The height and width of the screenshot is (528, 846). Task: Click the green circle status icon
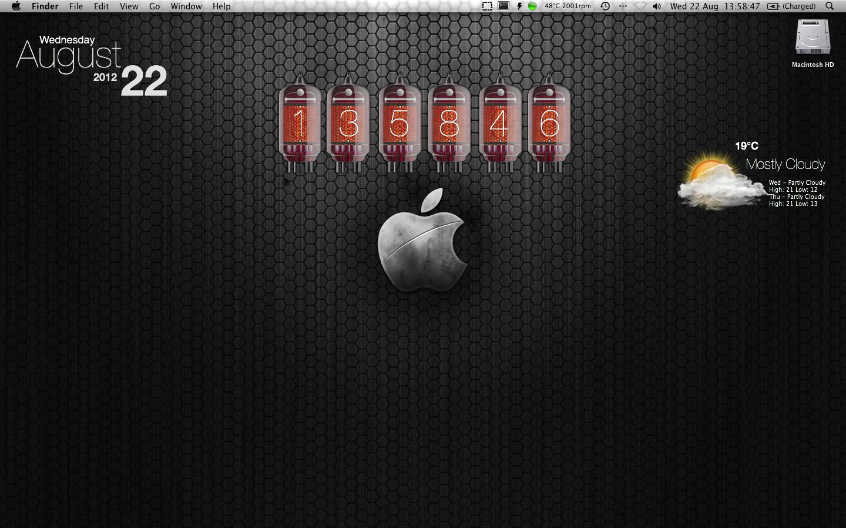point(532,6)
